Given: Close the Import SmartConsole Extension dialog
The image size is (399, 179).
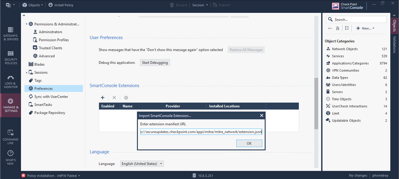Looking at the screenshot, I should point(261,116).
